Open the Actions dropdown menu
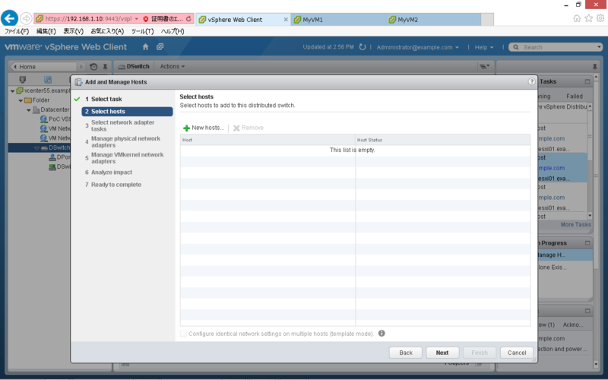 coord(173,66)
